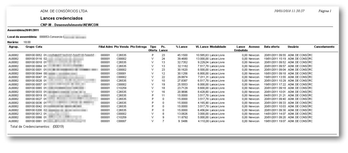
Task: Click the offer date '19/01/2011 19:07'
Action: point(274,121)
